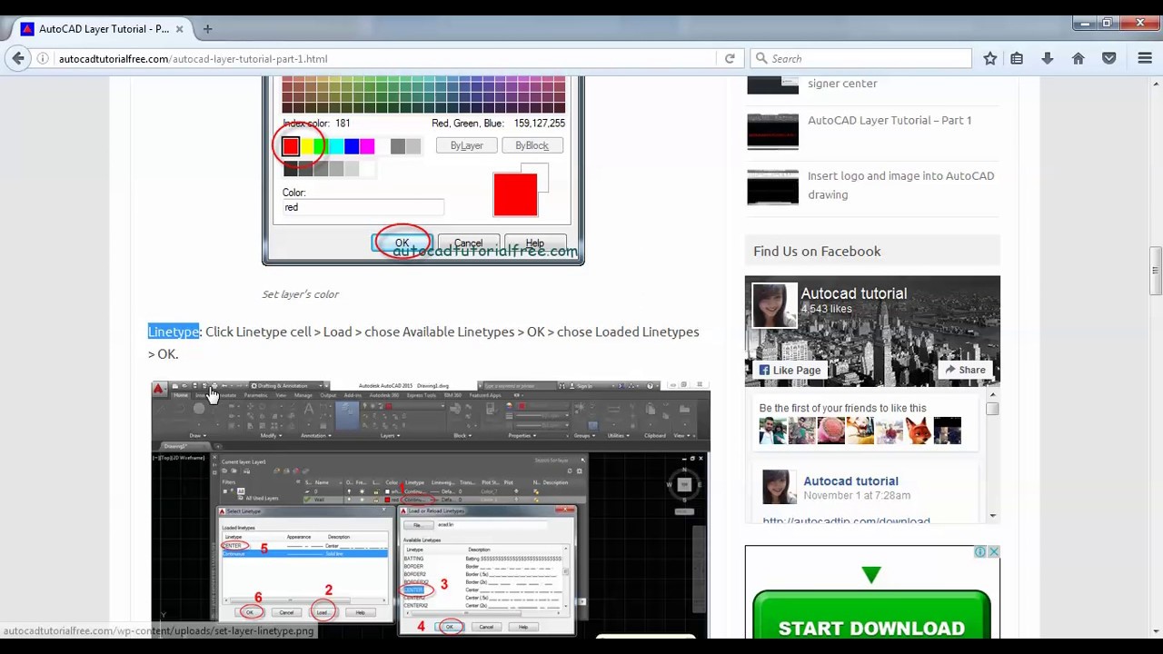Click the Facebook Like Page button

click(789, 370)
